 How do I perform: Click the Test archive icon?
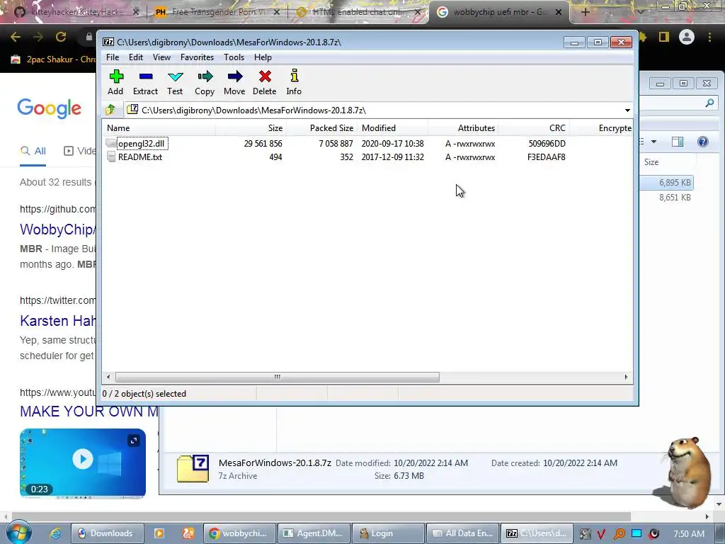[x=176, y=82]
